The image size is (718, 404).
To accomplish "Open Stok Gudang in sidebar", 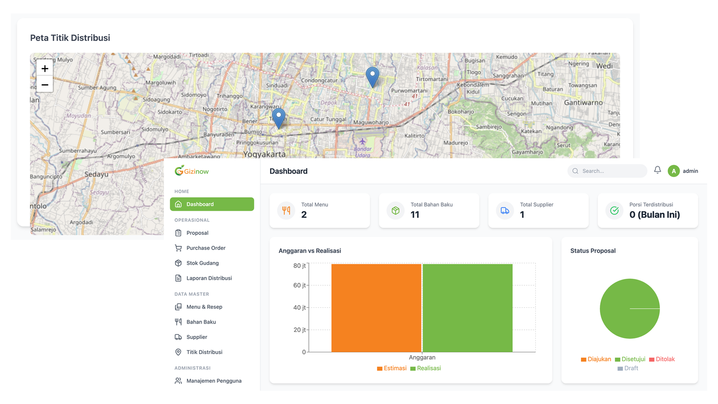I will pyautogui.click(x=202, y=263).
